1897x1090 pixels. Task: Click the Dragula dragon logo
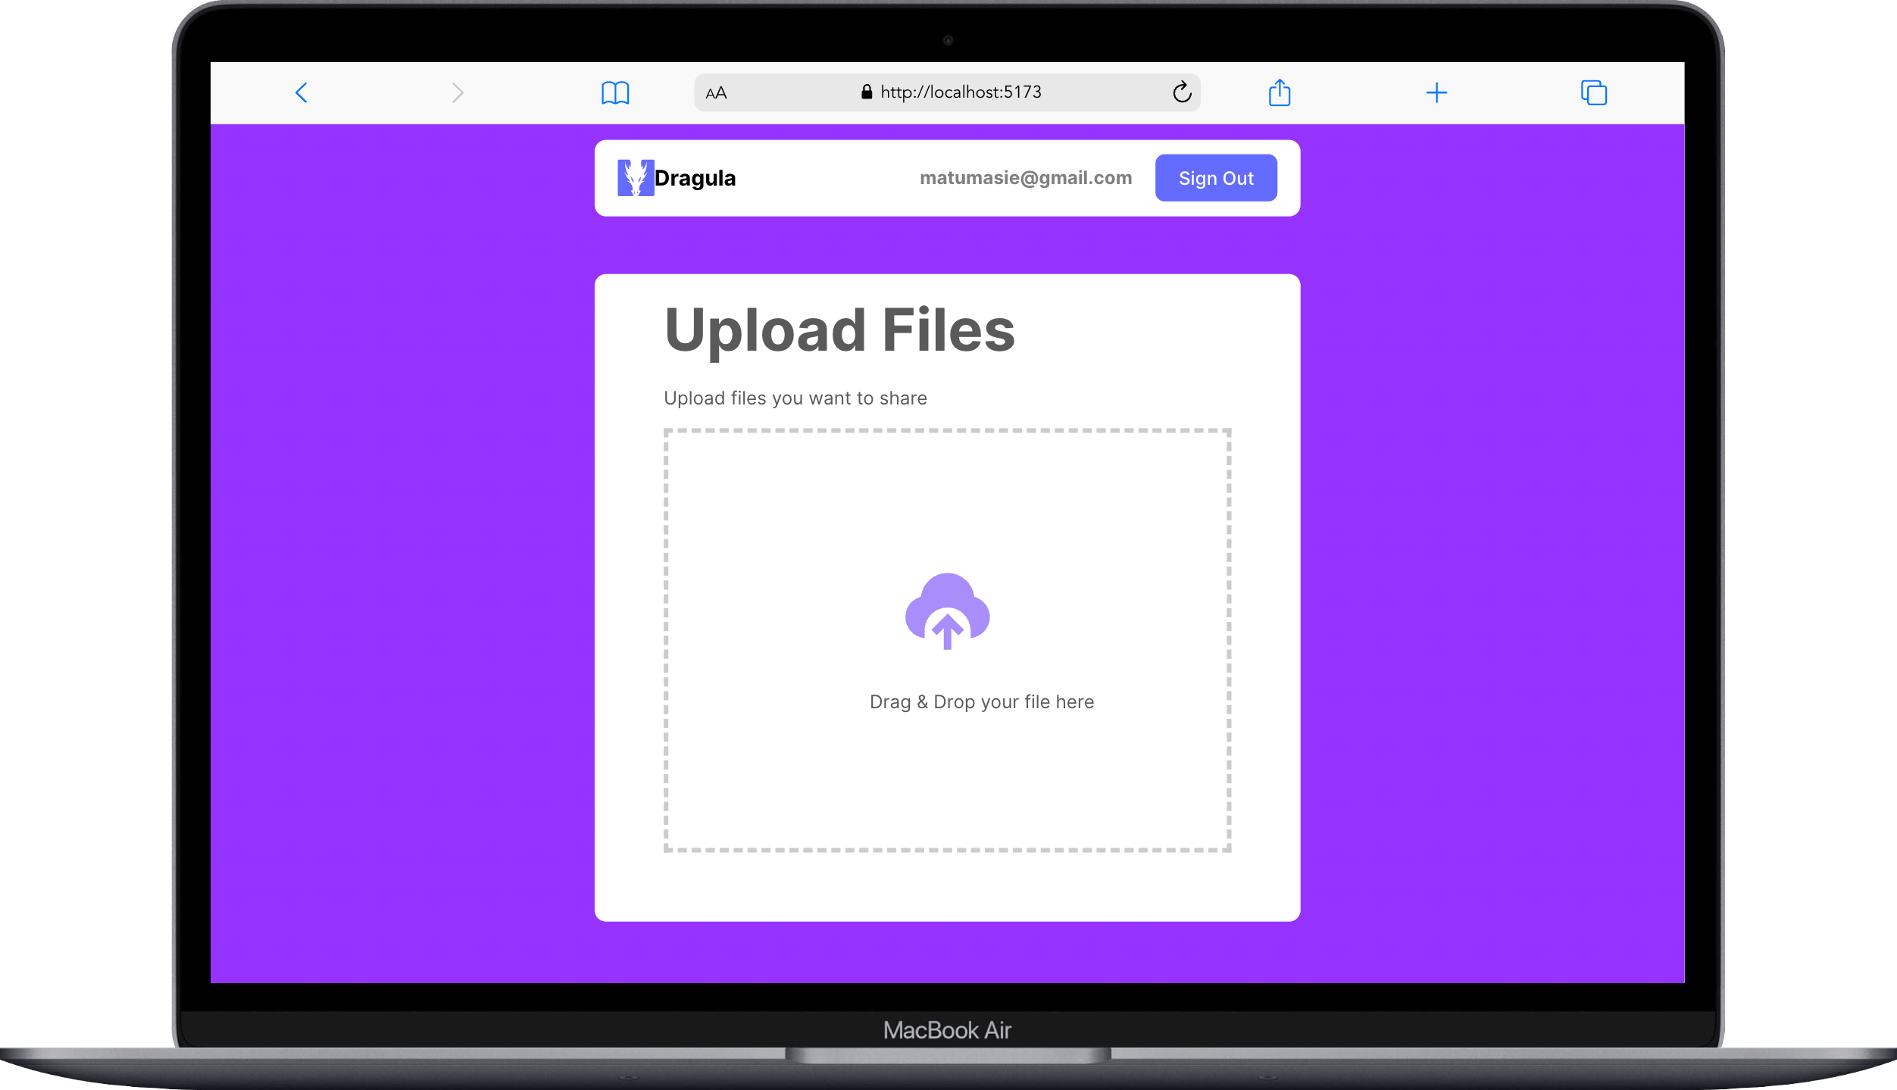click(636, 178)
